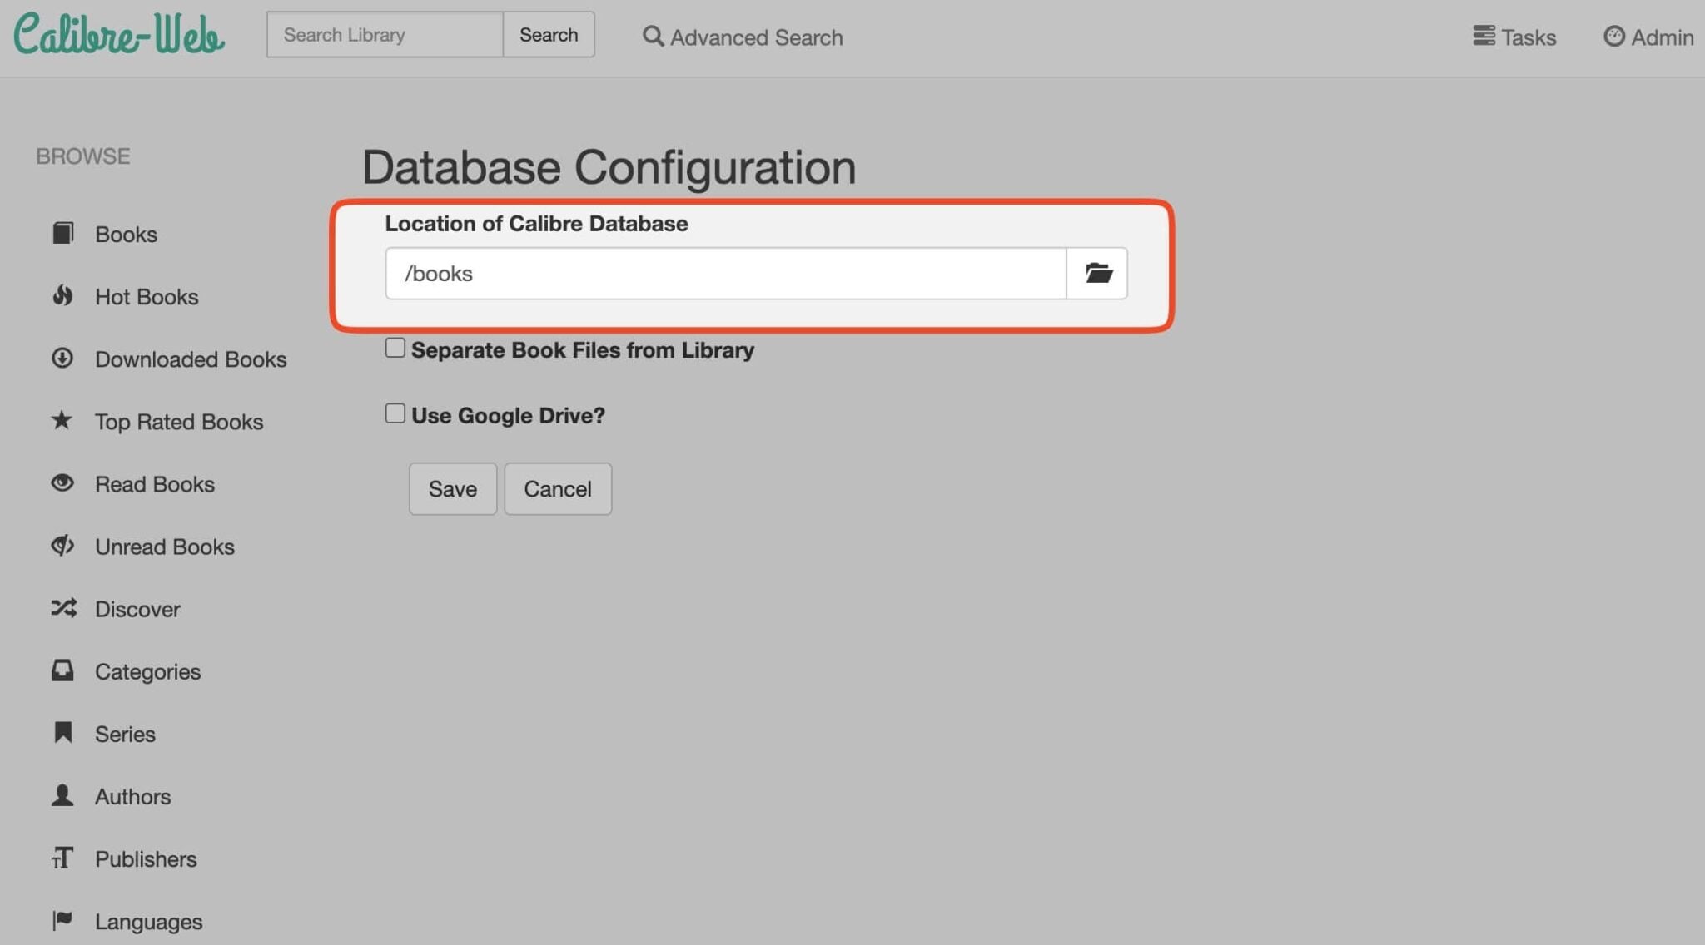Open the folder browser for the database path
The image size is (1705, 945).
point(1097,273)
